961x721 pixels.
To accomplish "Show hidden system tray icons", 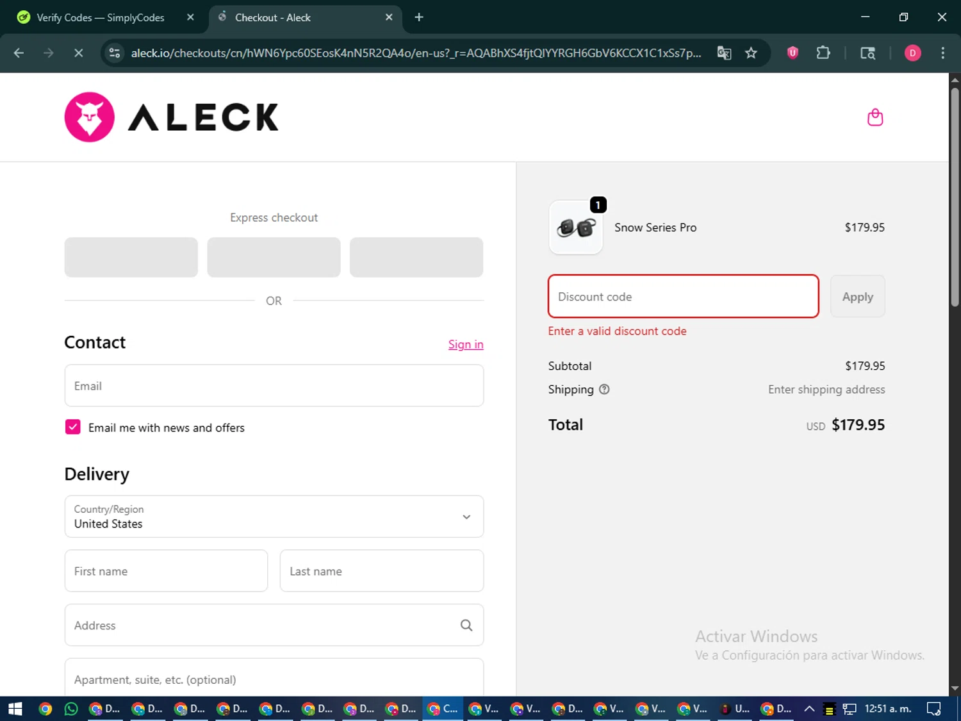I will click(809, 709).
